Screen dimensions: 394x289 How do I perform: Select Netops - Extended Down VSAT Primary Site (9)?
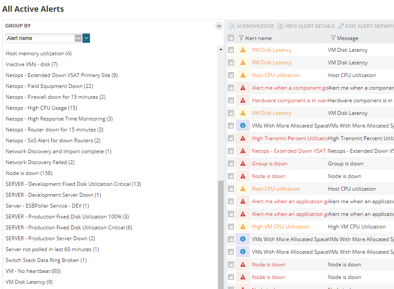(62, 75)
